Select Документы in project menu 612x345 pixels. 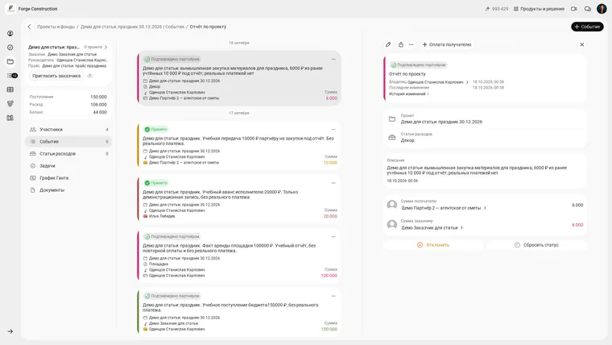68,190
